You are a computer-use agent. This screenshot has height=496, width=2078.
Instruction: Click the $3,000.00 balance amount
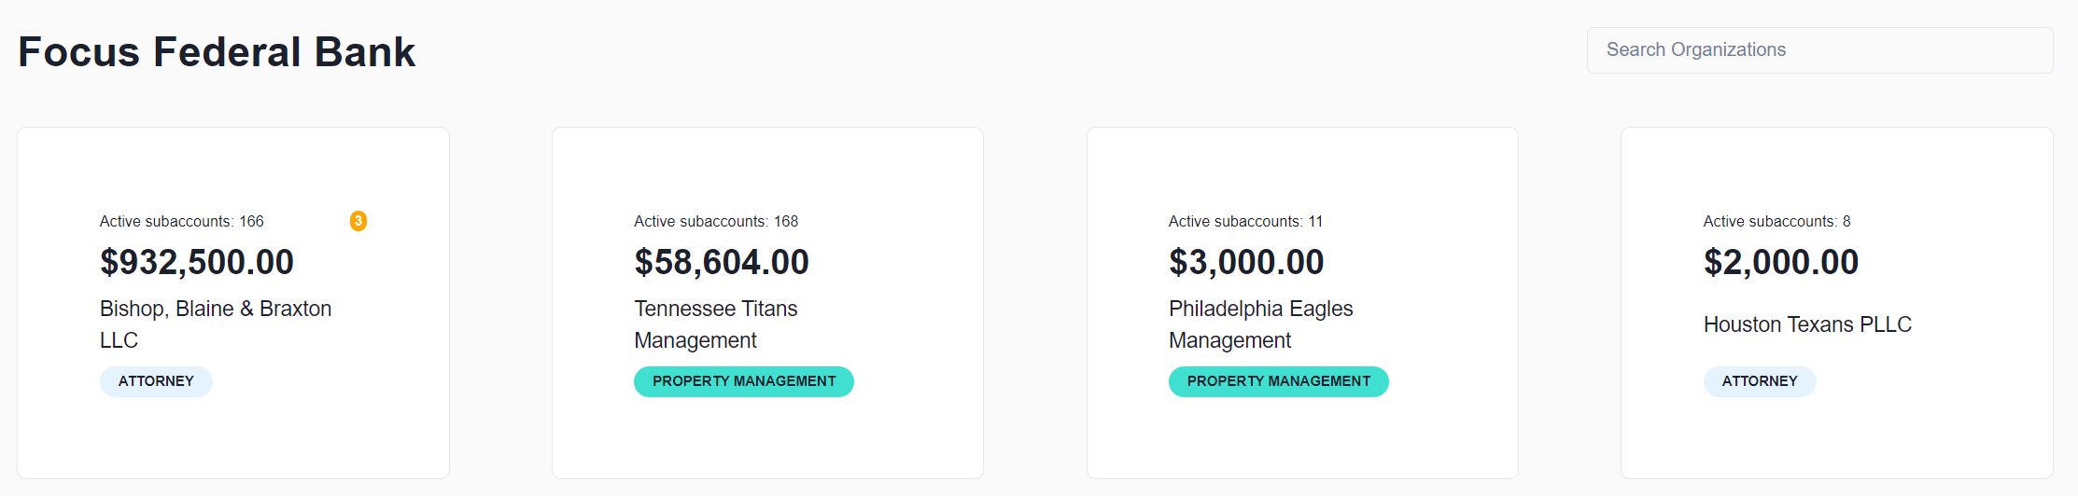click(1246, 262)
